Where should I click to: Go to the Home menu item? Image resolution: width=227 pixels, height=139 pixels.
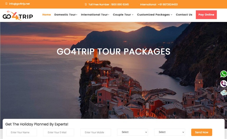click(x=47, y=15)
